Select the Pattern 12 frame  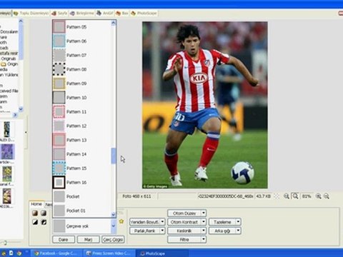point(81,126)
